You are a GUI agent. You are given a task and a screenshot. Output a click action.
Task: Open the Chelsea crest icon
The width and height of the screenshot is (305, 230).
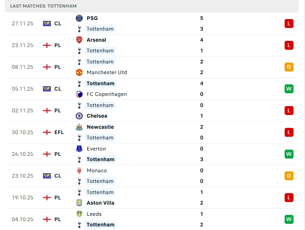[79, 116]
